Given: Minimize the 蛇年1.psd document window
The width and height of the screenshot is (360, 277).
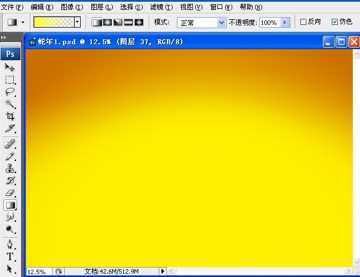Looking at the screenshot, I should pyautogui.click(x=328, y=42).
